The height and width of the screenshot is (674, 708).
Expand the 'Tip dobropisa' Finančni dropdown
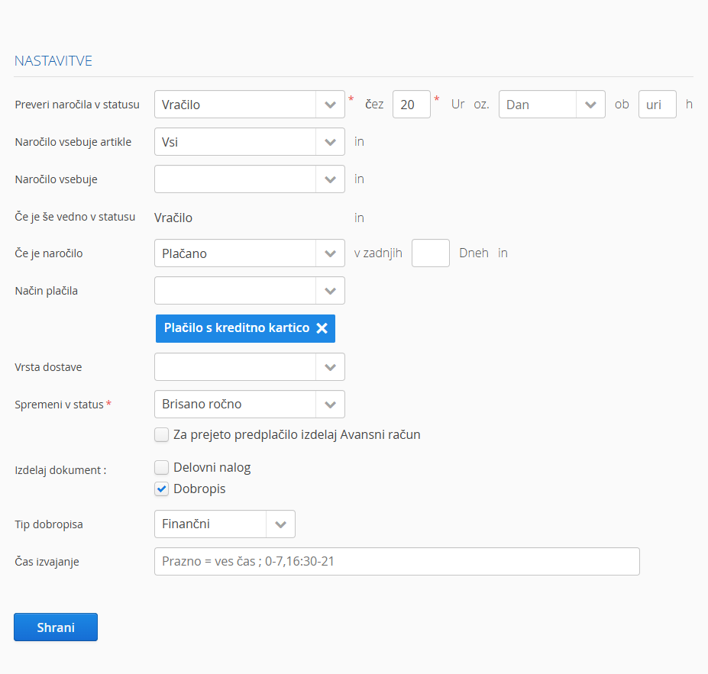click(280, 524)
